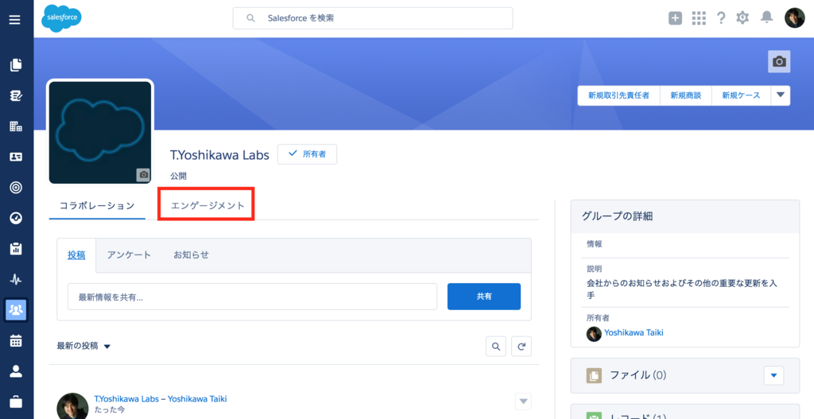Open 最新の投稿 sort dropdown
Viewport: 814px width, 419px height.
83,347
